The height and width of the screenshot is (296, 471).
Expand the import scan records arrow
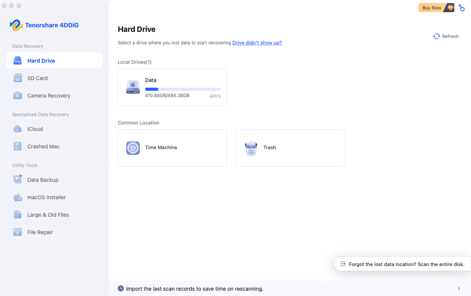pyautogui.click(x=459, y=289)
